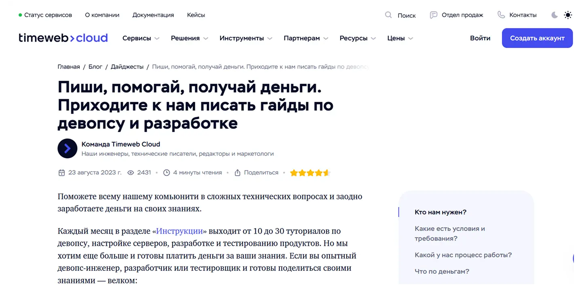Click the green service status dot
Screen dimensions: 582x285
coord(20,15)
